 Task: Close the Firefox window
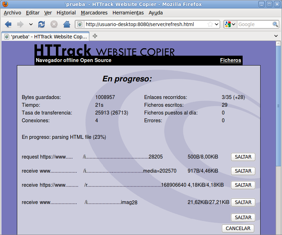tap(277, 4)
